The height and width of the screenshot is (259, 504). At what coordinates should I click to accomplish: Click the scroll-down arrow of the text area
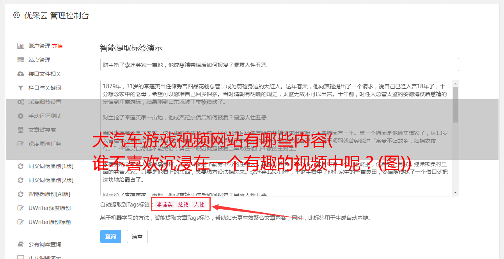[455, 192]
